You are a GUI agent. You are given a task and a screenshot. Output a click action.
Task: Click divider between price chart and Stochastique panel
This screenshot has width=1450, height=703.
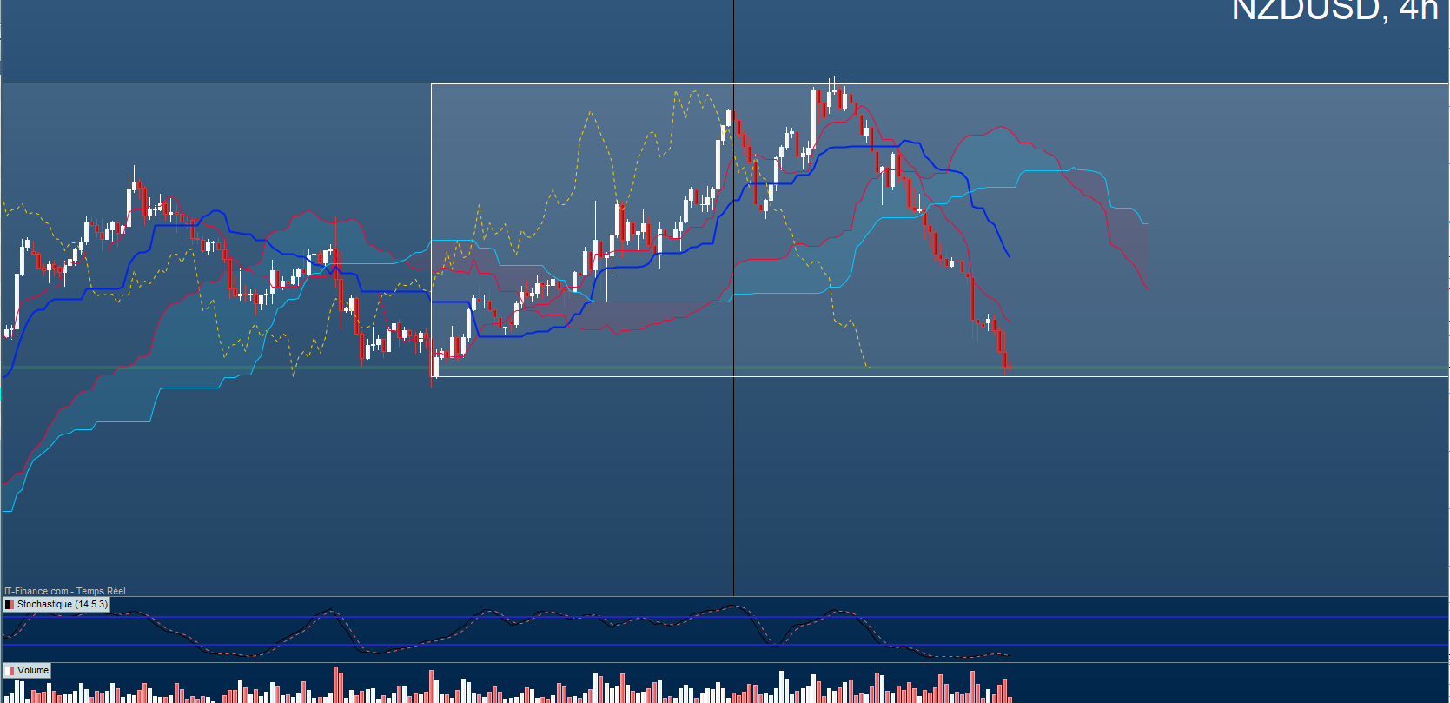coord(725,596)
